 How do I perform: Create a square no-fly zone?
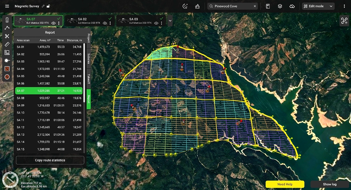point(7,69)
